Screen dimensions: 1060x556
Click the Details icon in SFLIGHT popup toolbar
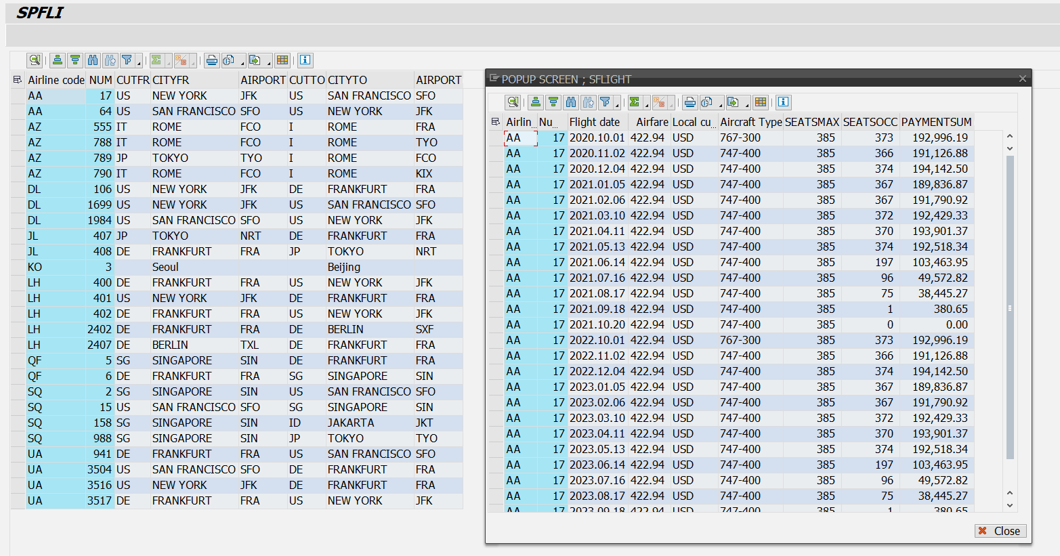[x=513, y=102]
